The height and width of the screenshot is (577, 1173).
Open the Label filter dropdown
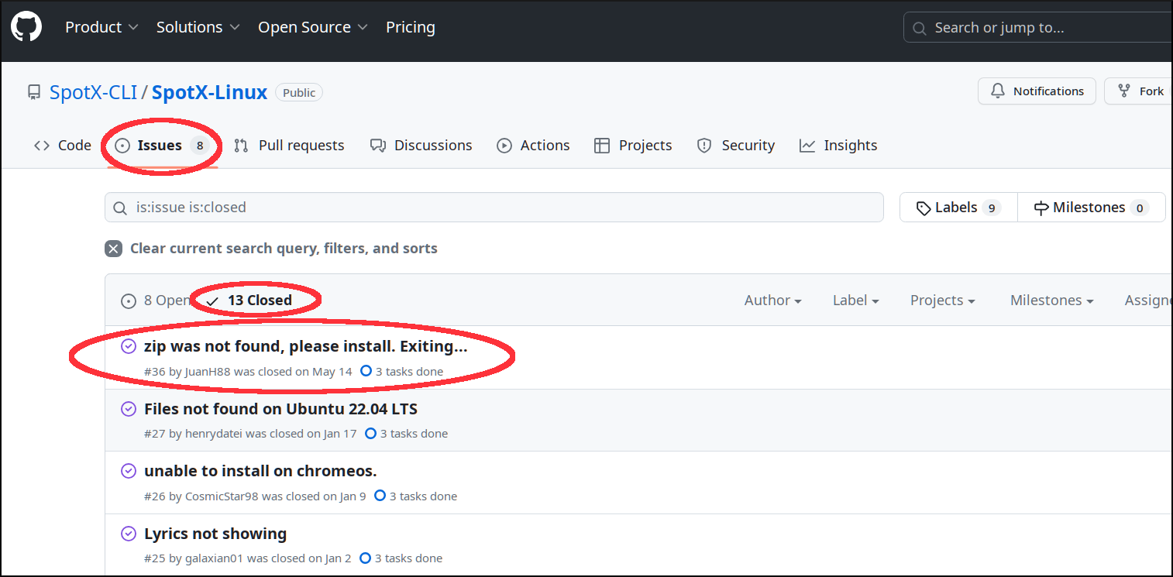coord(856,301)
